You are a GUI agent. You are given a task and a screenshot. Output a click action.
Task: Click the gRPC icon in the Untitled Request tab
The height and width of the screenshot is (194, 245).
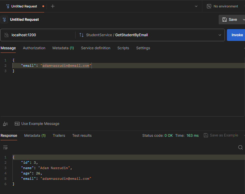[8, 6]
